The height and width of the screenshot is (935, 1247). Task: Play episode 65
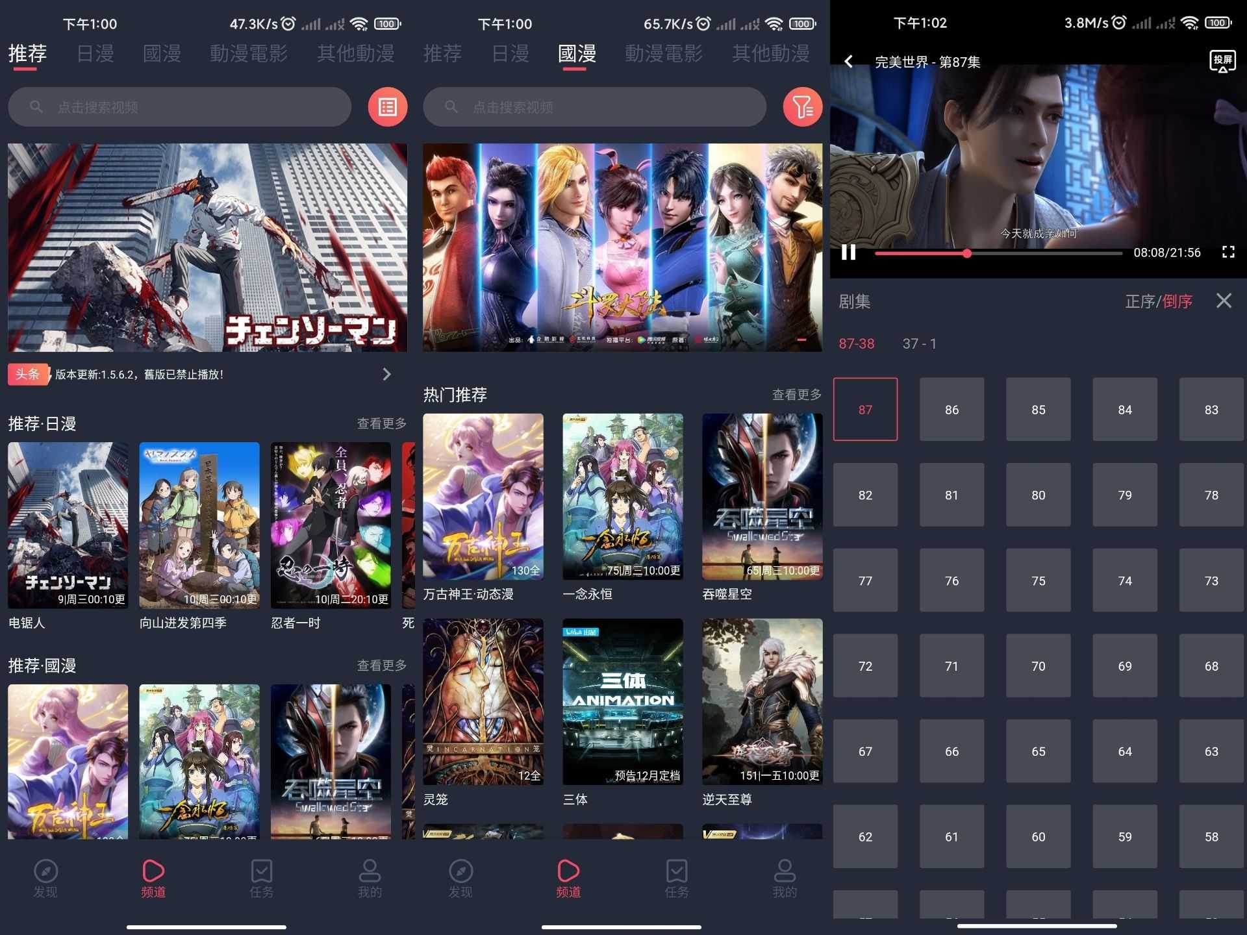tap(1038, 751)
